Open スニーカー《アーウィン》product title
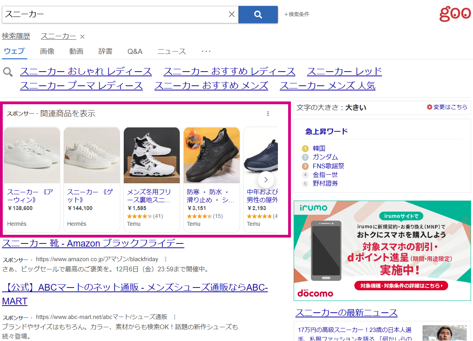The height and width of the screenshot is (341, 473). click(x=30, y=196)
